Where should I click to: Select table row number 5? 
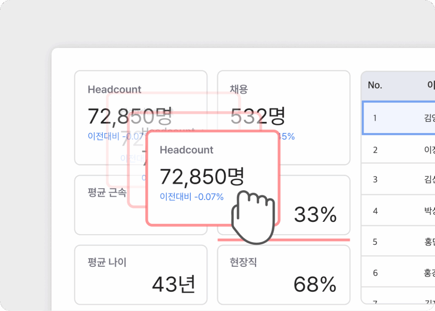pyautogui.click(x=398, y=242)
